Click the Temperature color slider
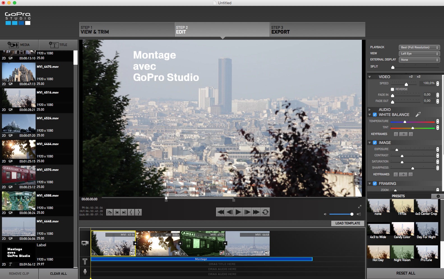This screenshot has width=444, height=279. 412,122
